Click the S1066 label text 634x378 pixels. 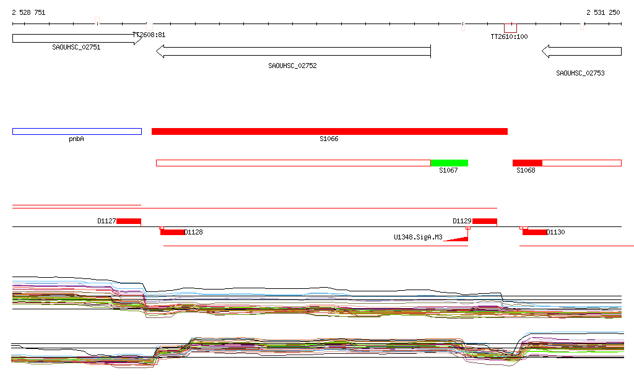(x=329, y=139)
